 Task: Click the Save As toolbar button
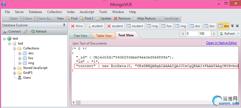(43, 18)
